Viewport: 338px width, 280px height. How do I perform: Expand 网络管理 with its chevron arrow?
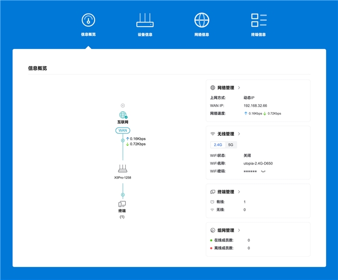[x=239, y=88]
